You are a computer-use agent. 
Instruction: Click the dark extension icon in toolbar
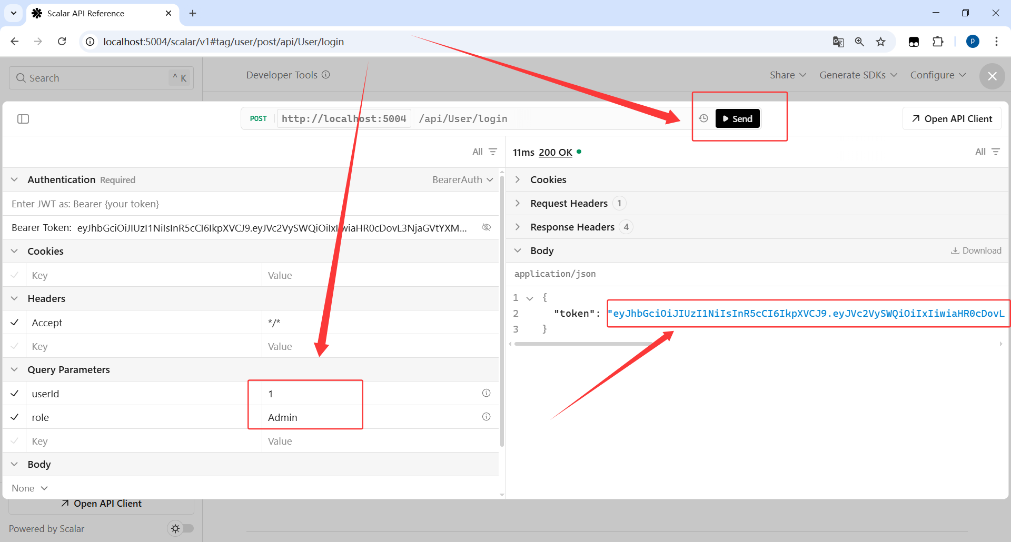[914, 42]
